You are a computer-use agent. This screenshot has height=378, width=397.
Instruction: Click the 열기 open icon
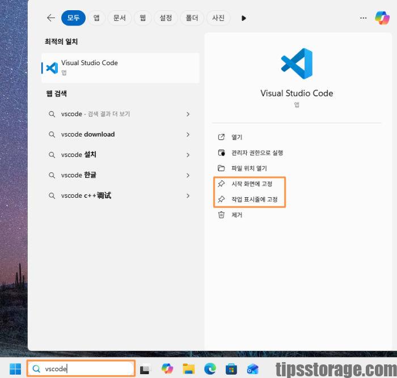[x=221, y=137]
